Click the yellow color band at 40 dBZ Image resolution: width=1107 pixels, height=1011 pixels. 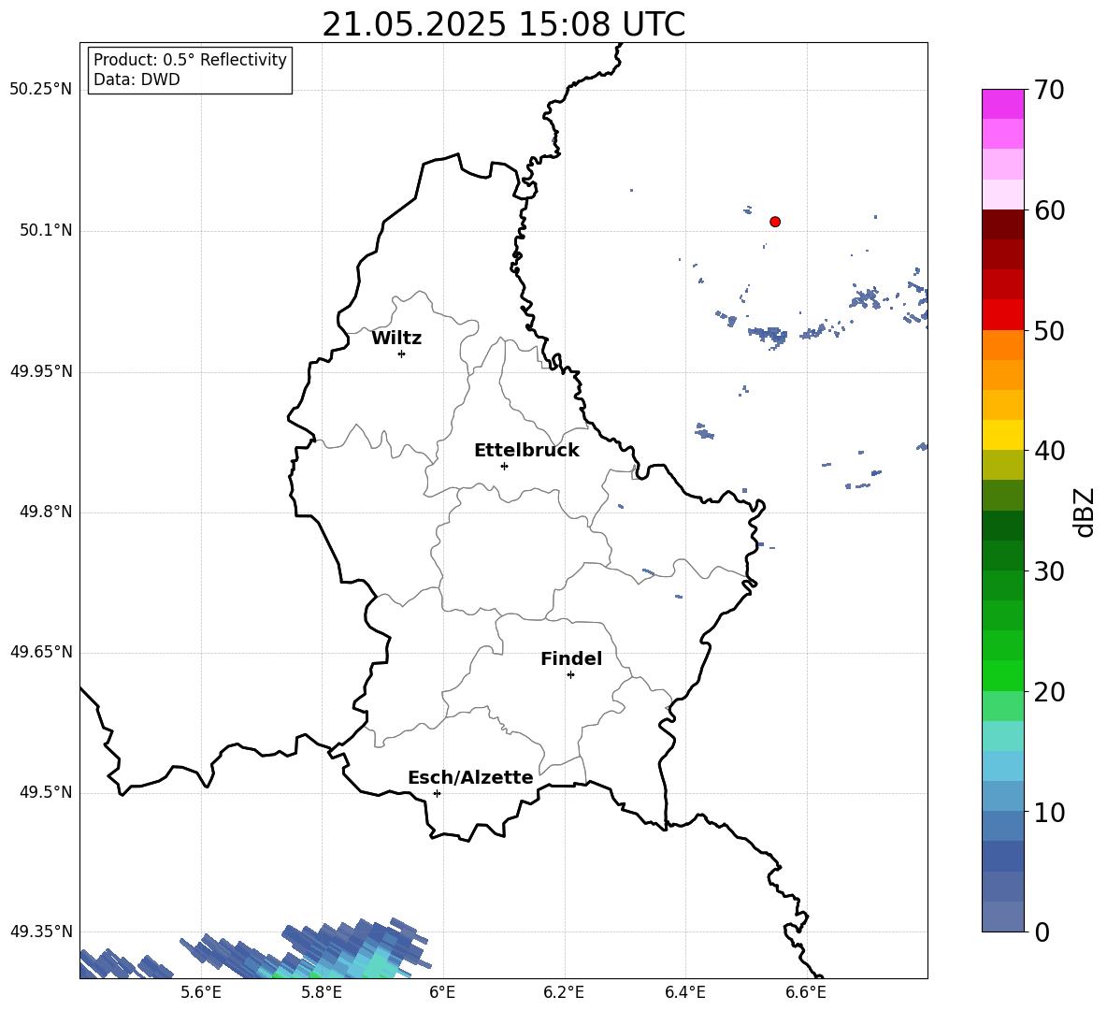pos(1002,435)
